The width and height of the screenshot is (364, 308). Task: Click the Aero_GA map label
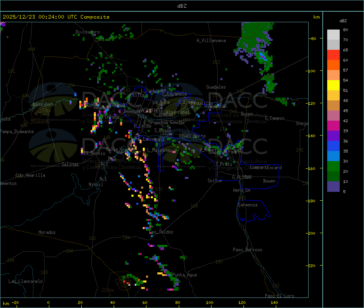[241, 190]
